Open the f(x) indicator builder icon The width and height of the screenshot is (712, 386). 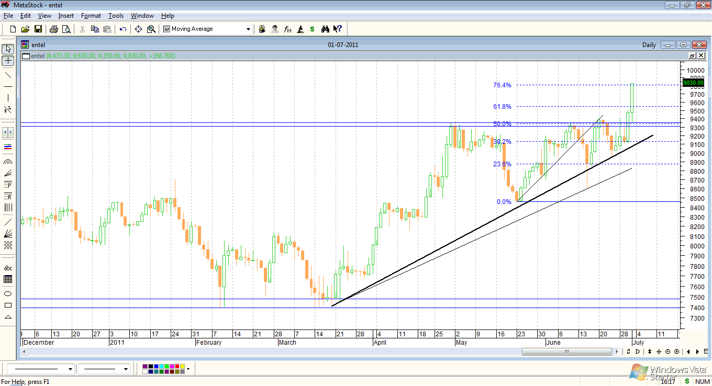click(287, 29)
